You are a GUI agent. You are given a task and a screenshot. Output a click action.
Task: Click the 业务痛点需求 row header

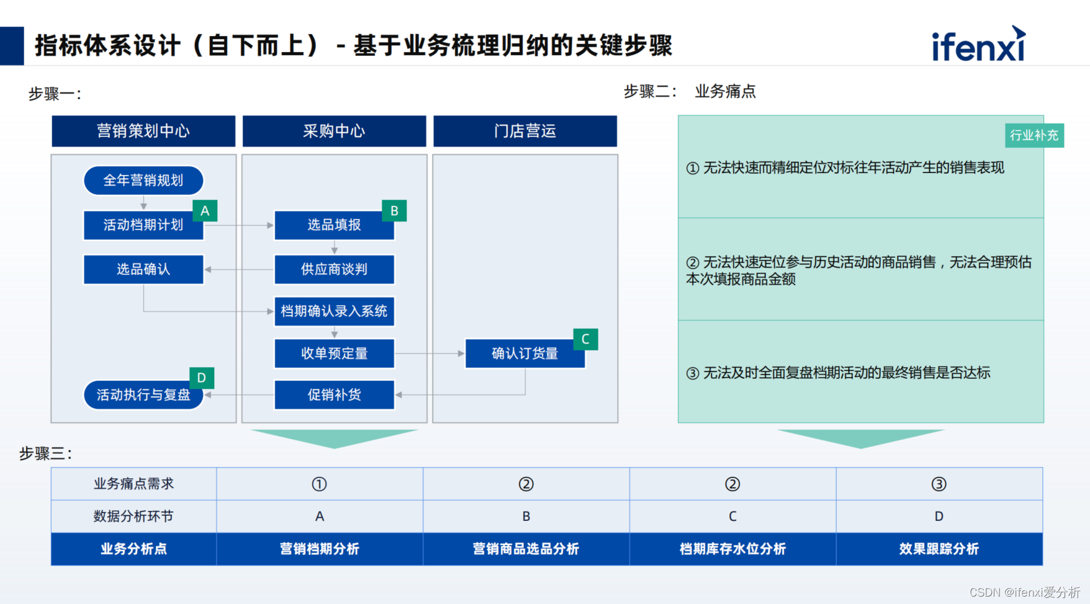(133, 484)
